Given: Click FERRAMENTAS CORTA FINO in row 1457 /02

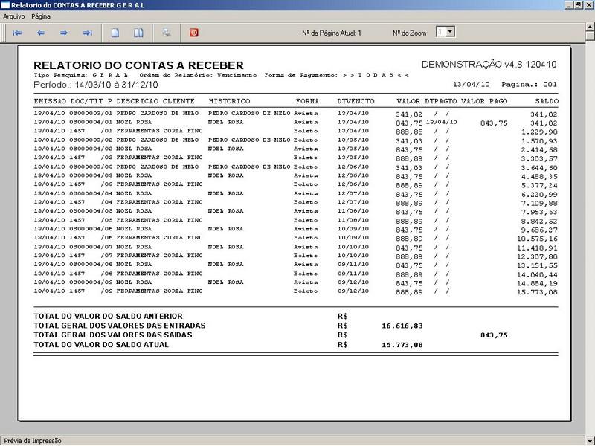Looking at the screenshot, I should pos(159,158).
